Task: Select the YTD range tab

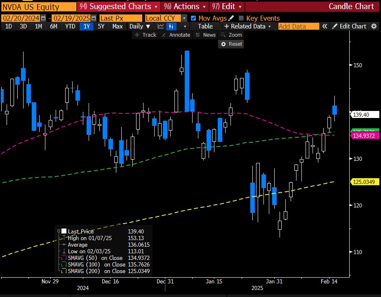Action: pyautogui.click(x=70, y=26)
